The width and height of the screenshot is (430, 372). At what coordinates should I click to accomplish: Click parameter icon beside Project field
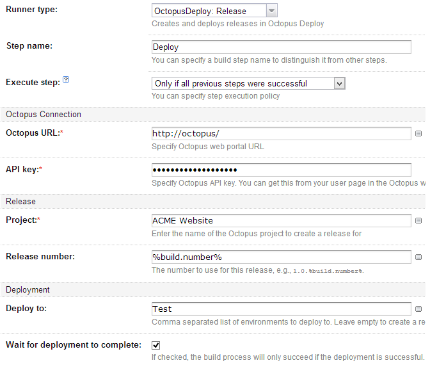pyautogui.click(x=418, y=220)
